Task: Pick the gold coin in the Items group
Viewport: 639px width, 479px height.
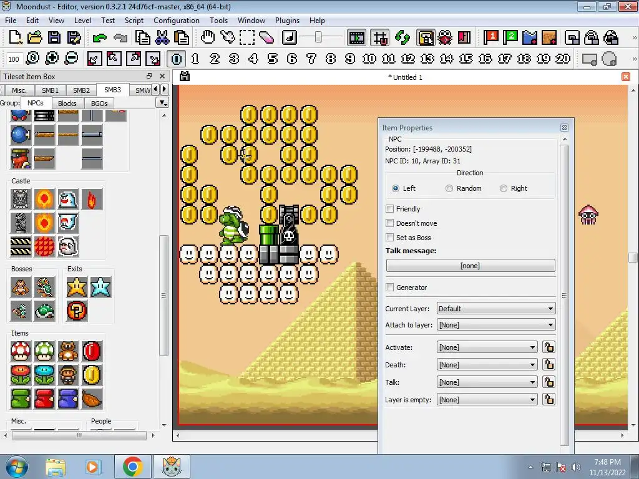Action: click(x=92, y=375)
